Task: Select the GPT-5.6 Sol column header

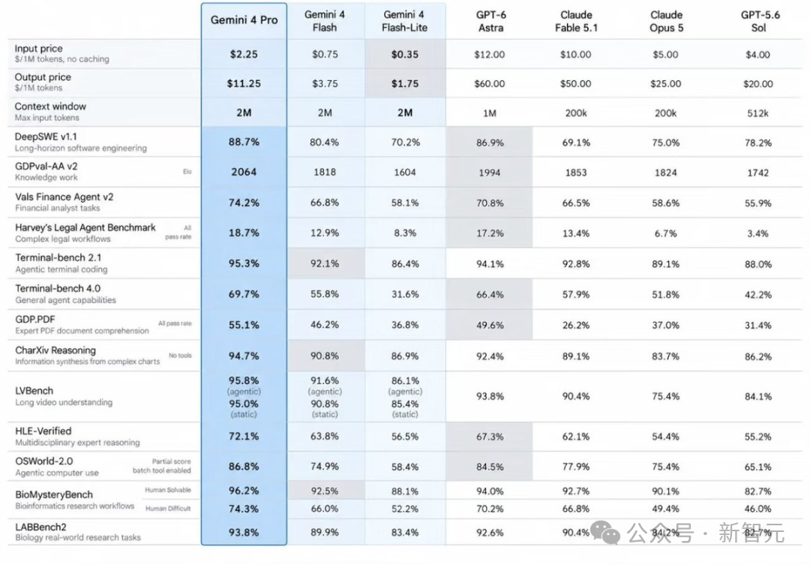Action: click(759, 21)
